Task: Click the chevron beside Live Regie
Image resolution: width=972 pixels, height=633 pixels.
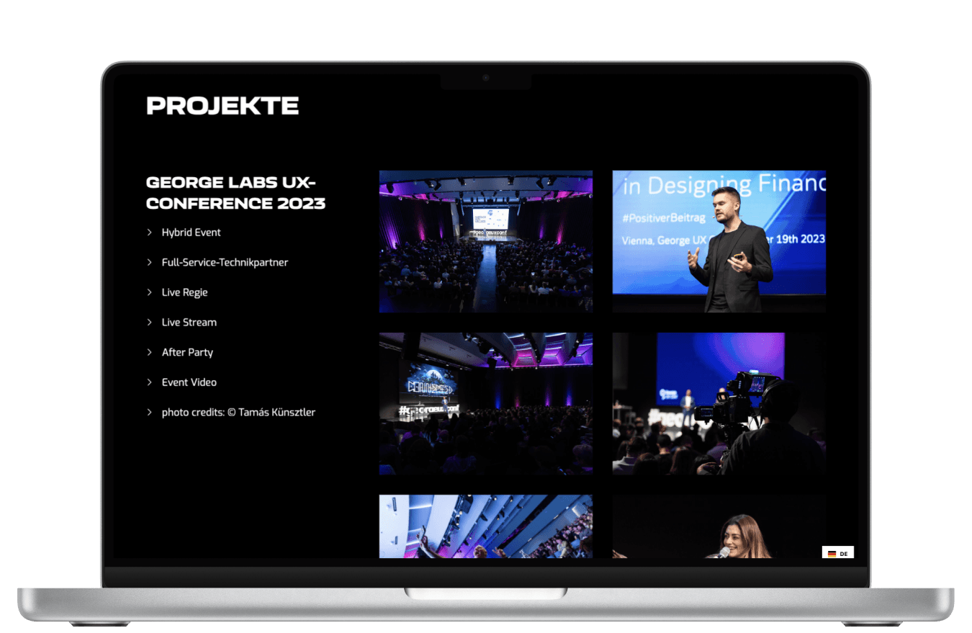Action: click(x=150, y=292)
